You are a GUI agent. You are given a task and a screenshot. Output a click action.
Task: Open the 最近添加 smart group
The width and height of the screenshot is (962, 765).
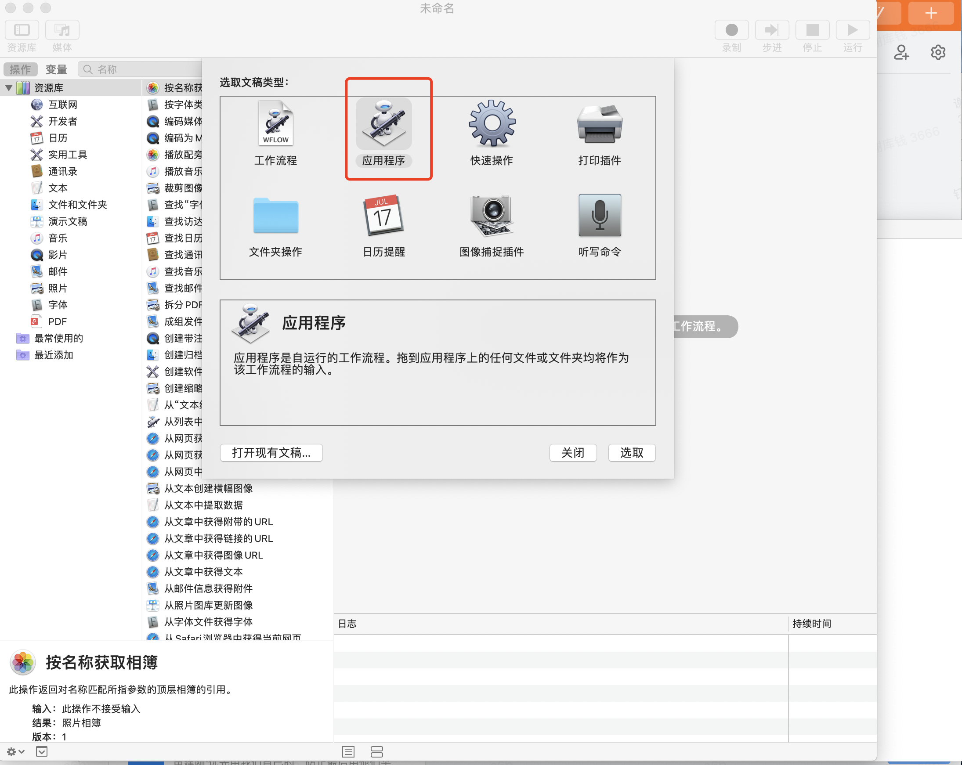71,355
